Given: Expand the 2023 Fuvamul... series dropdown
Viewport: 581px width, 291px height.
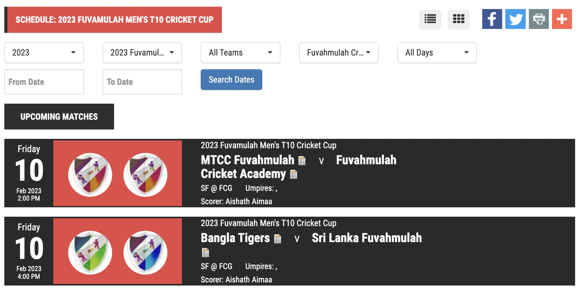Looking at the screenshot, I should click(x=142, y=52).
